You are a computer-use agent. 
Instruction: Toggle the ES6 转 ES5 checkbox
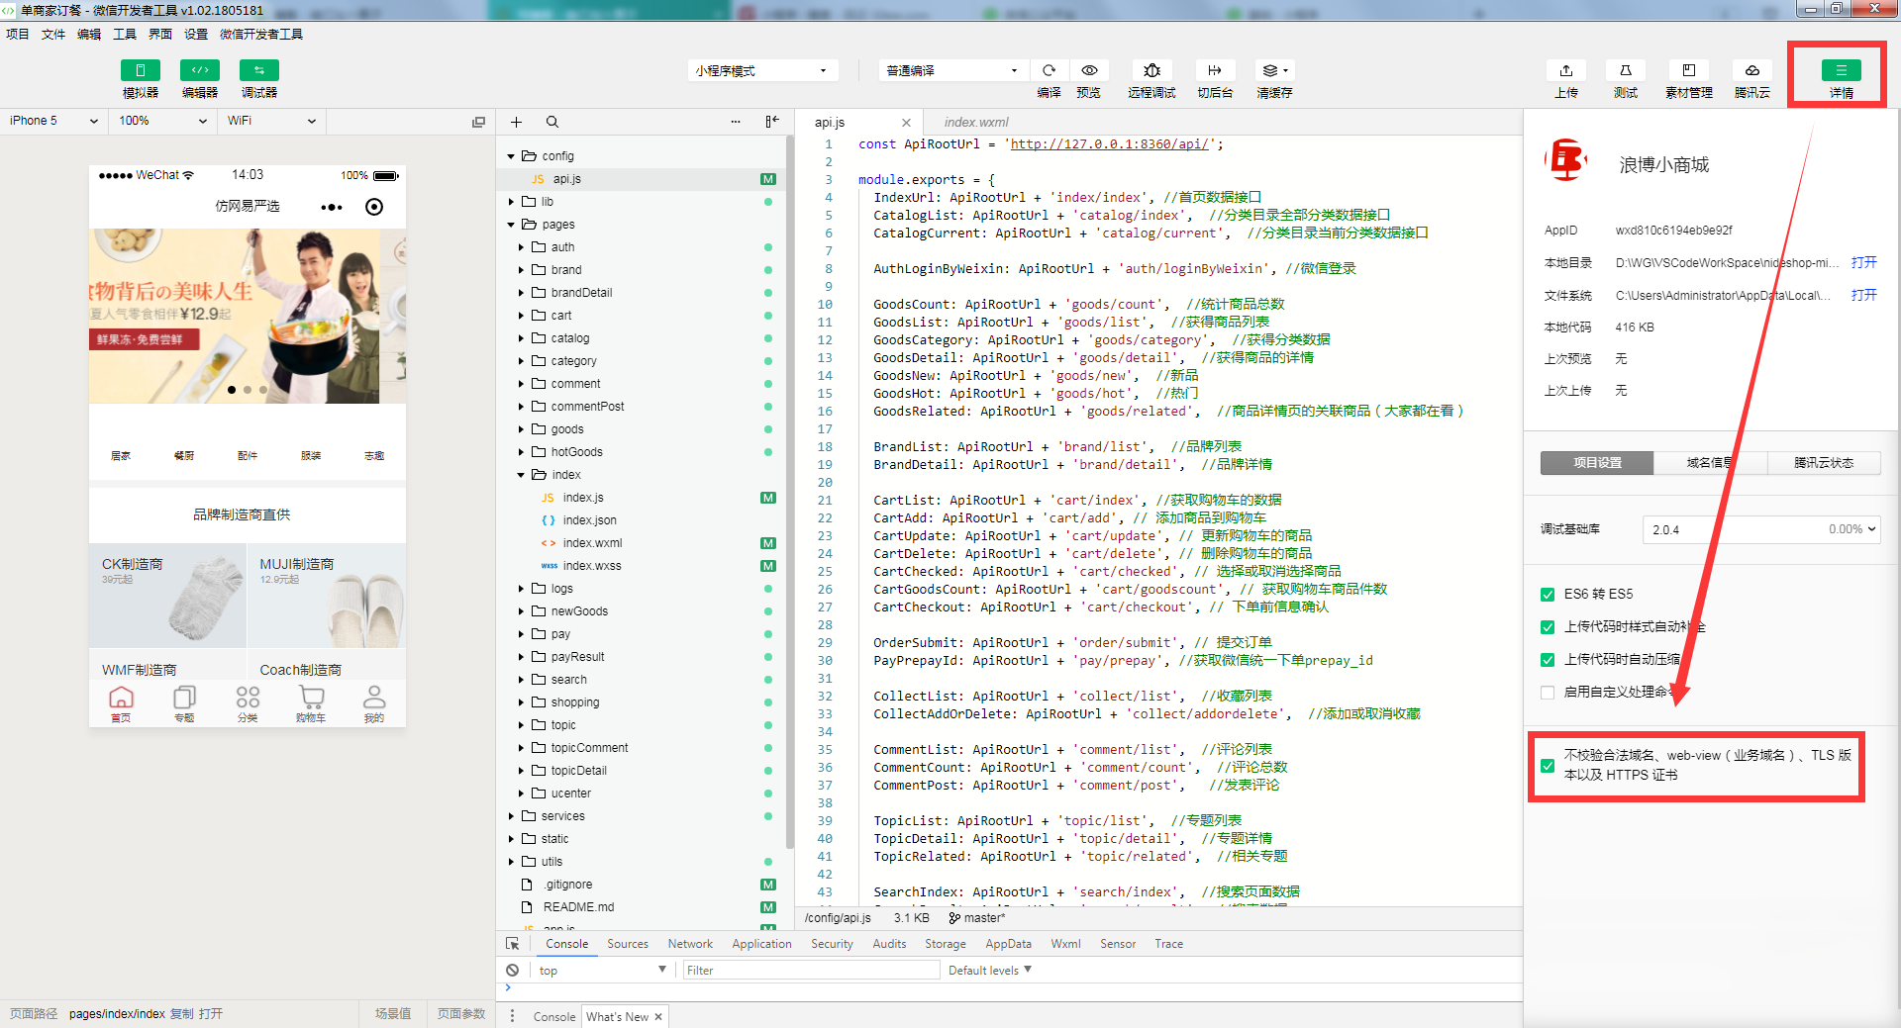[x=1548, y=595]
